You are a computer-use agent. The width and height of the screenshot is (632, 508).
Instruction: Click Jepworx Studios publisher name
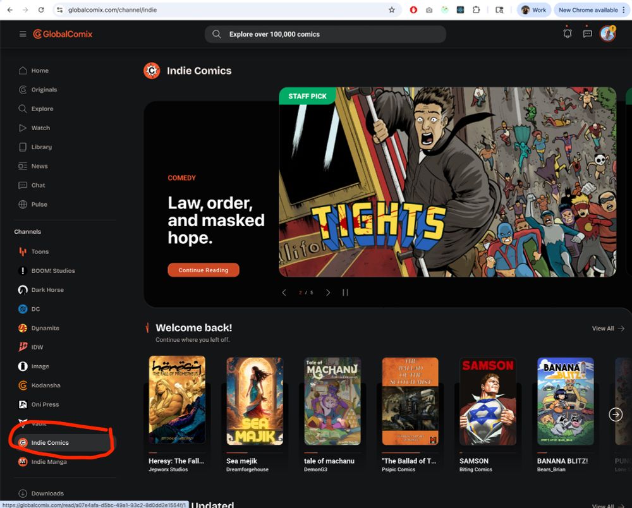(x=168, y=469)
